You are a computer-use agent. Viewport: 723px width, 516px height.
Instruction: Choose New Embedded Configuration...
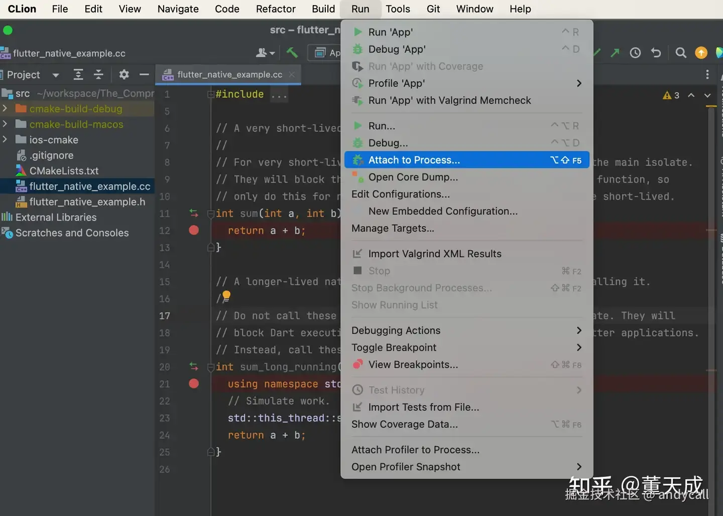[x=467, y=211]
